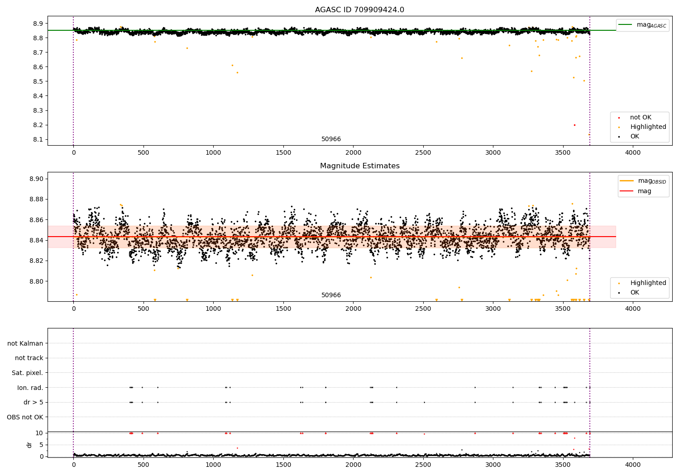Image resolution: width=679 pixels, height=475 pixels.
Task: Click the '8.88' y-tick in Magnitude Estimates plot
Action: click(x=36, y=199)
